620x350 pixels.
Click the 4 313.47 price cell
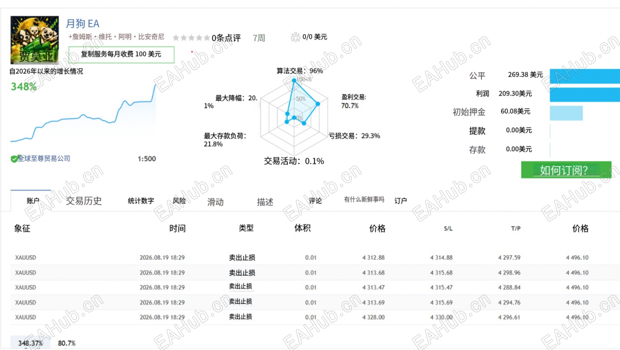tap(374, 287)
